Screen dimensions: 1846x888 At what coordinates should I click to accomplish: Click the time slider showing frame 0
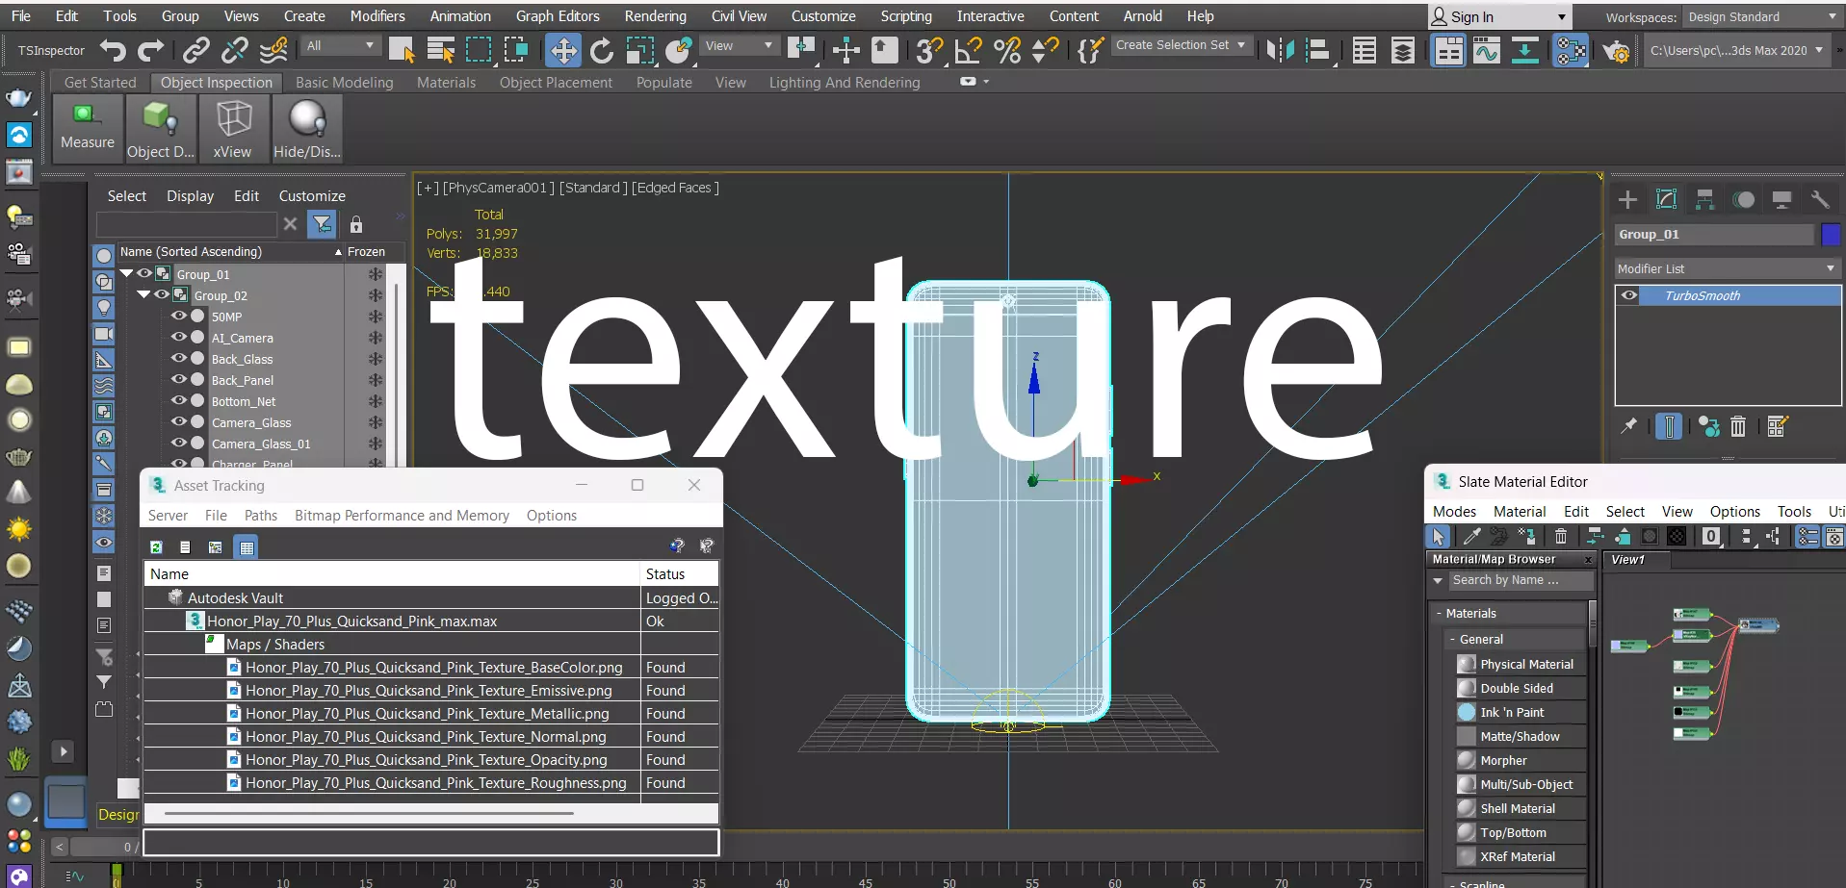pos(105,847)
